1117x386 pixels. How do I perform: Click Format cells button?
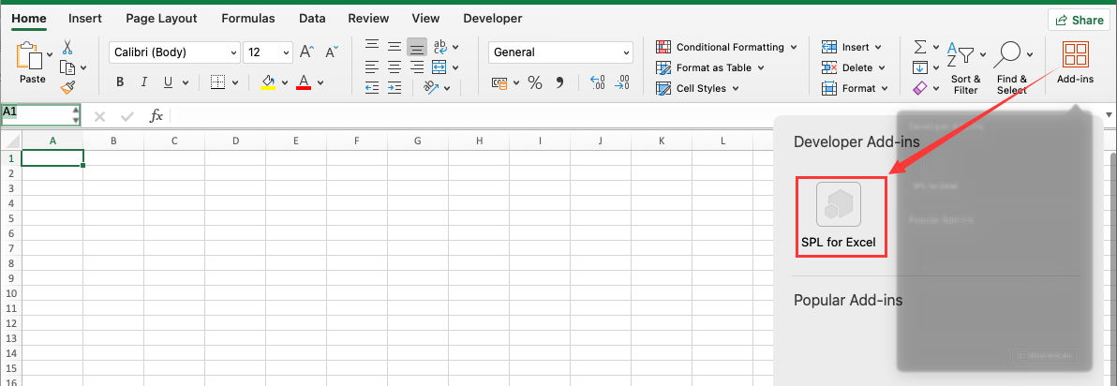[x=855, y=88]
